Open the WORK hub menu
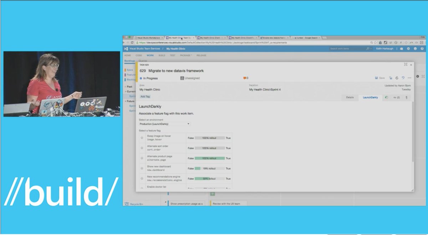 click(x=150, y=56)
